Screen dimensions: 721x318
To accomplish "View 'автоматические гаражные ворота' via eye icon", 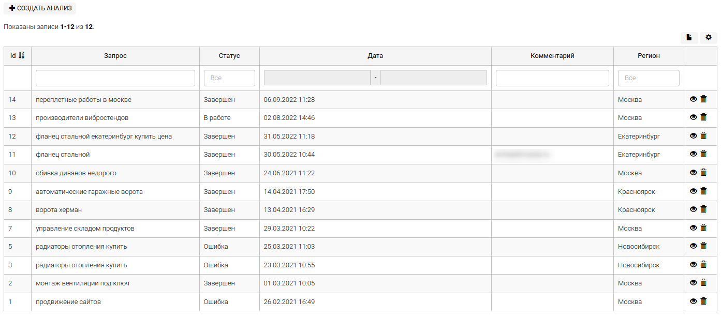I will tap(694, 191).
